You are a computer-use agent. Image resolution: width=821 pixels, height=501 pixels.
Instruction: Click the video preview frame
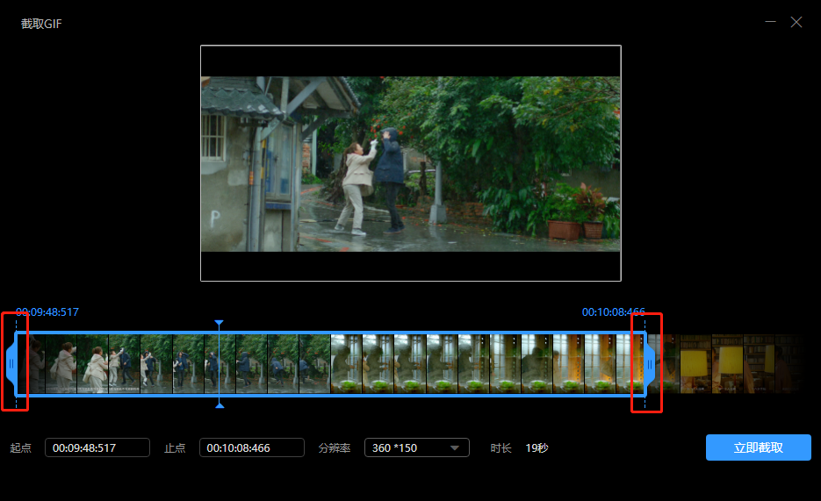click(411, 163)
